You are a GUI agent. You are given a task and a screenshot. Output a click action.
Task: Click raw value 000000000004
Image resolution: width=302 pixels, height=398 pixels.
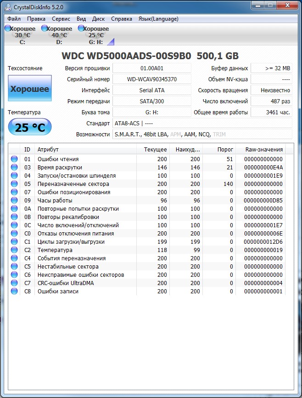click(263, 283)
